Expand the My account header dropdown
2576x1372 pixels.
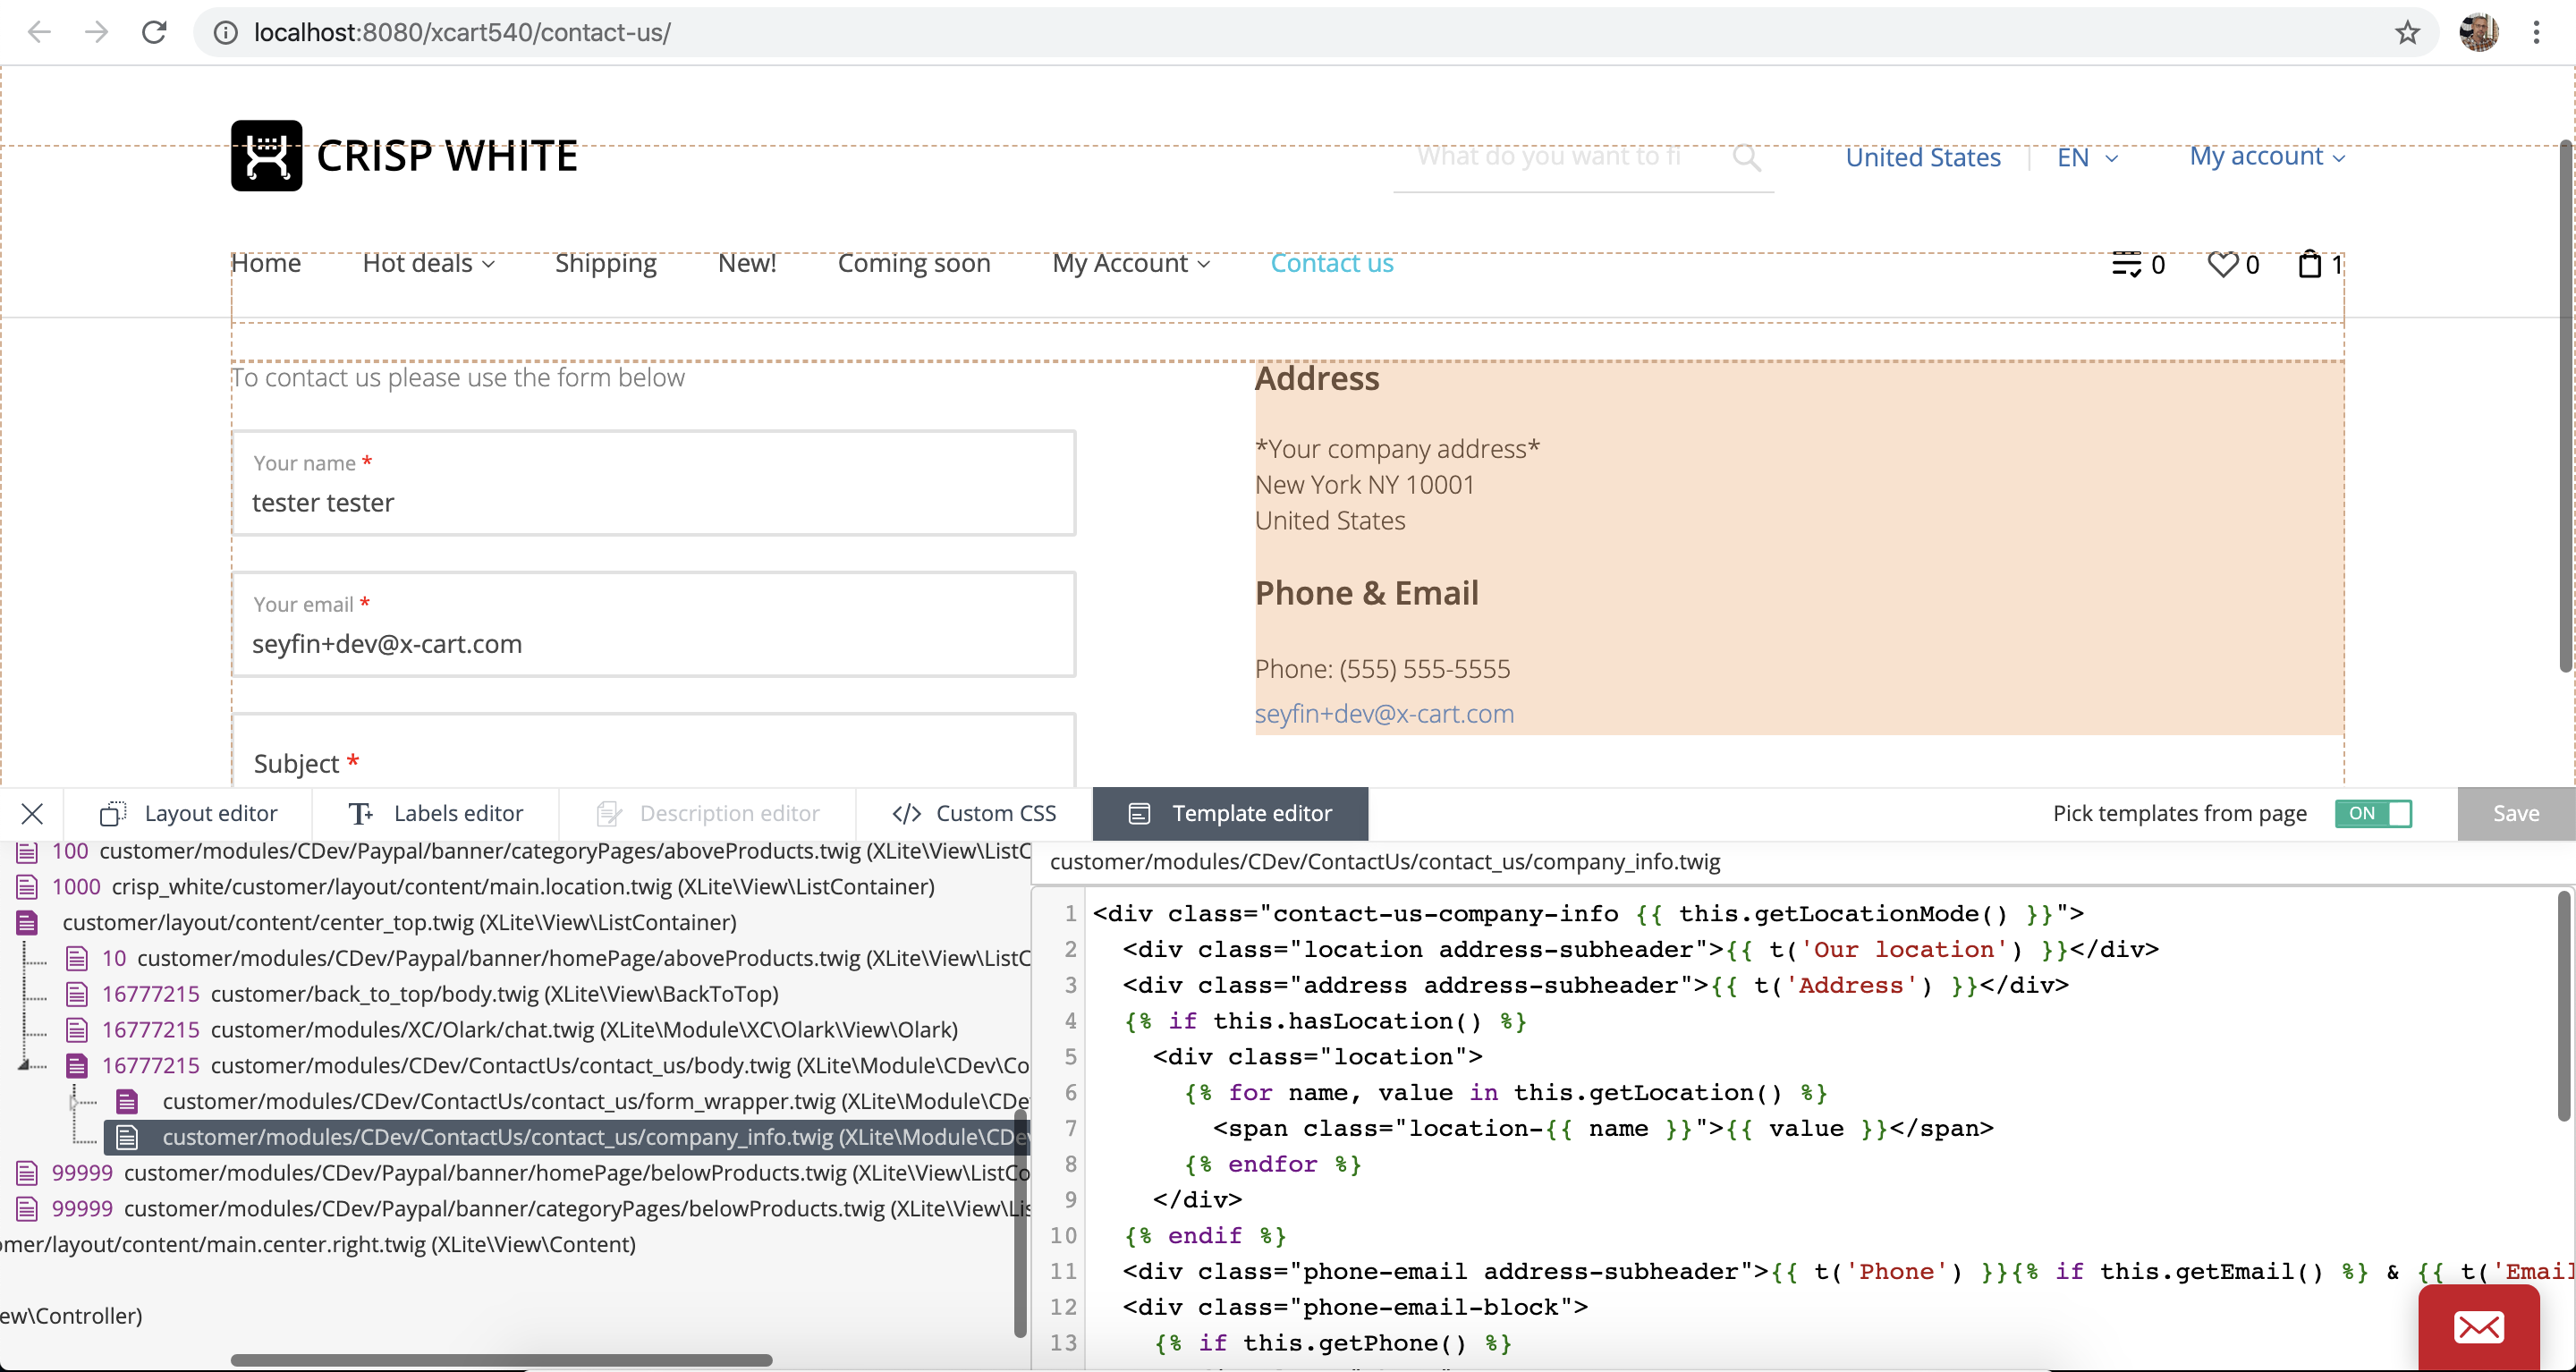[x=2266, y=157]
